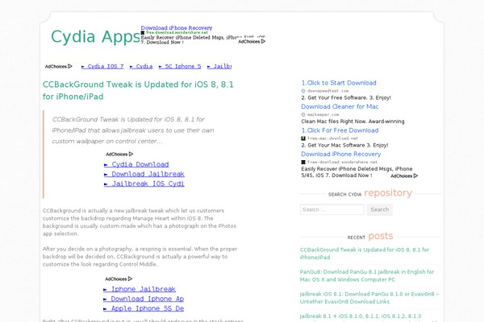The height and width of the screenshot is (322, 484).
Task: Click text '2. Get Your Mac Software 3. Enjoy!'
Action: (344, 145)
